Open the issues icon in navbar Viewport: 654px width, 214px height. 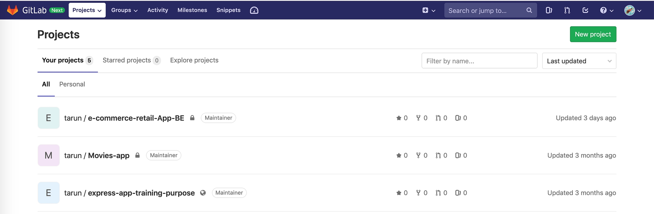click(x=549, y=10)
